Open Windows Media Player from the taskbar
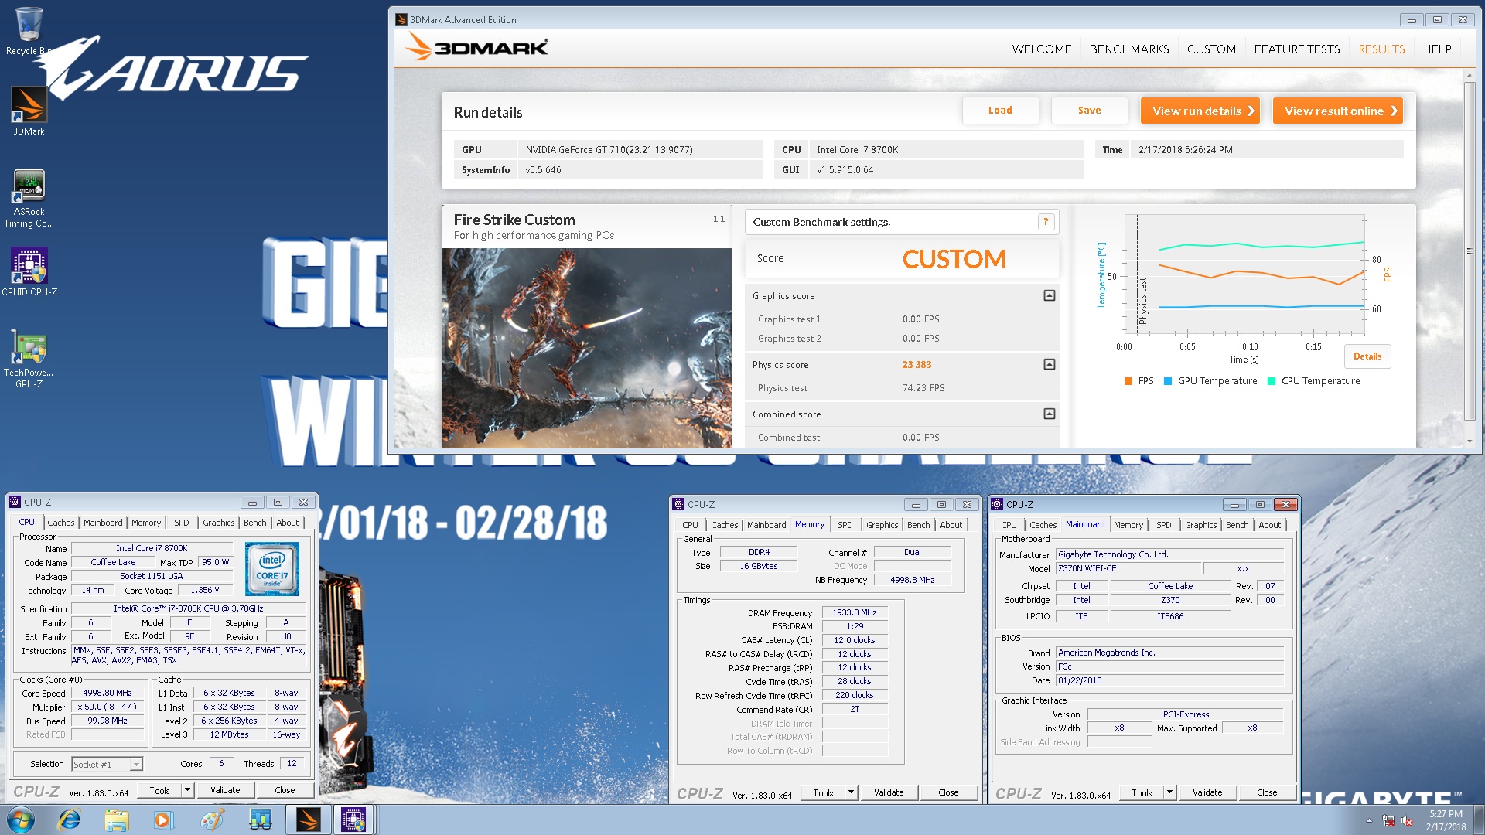This screenshot has height=835, width=1485. [x=163, y=820]
